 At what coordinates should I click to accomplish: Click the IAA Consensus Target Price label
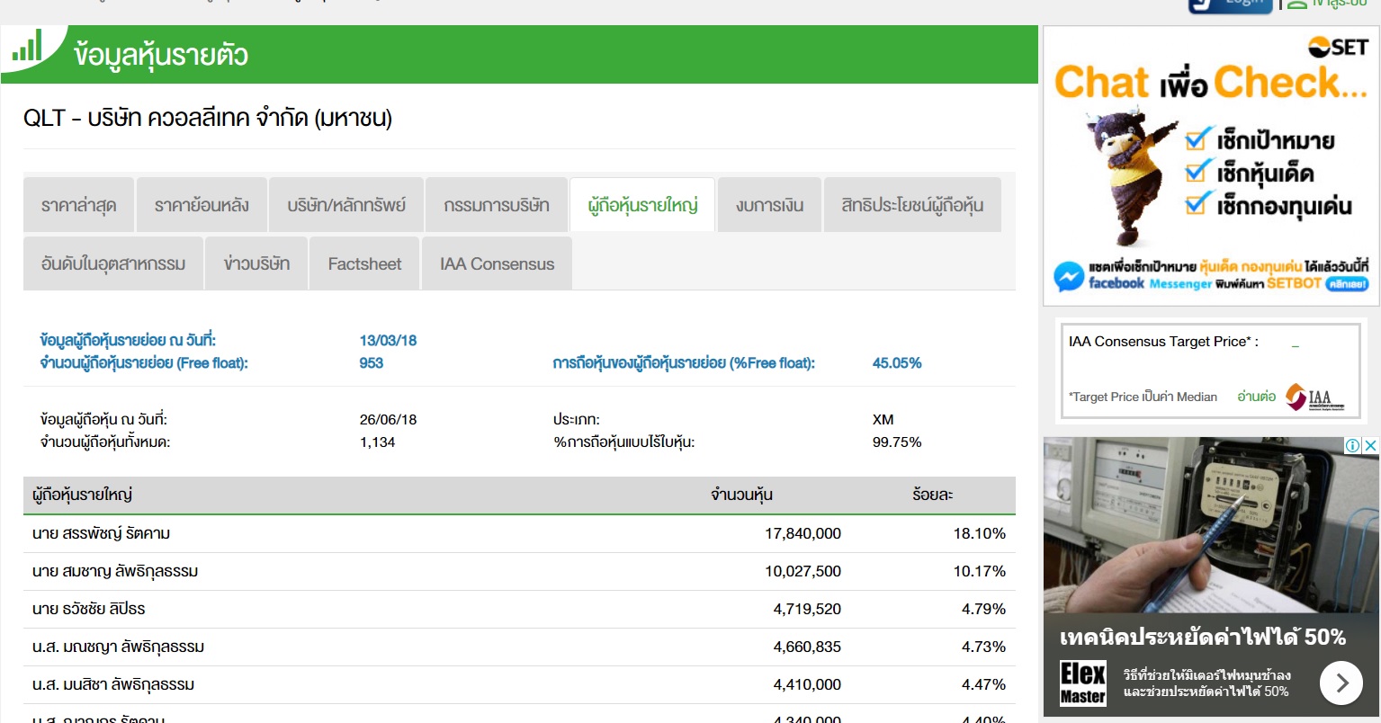1163,342
